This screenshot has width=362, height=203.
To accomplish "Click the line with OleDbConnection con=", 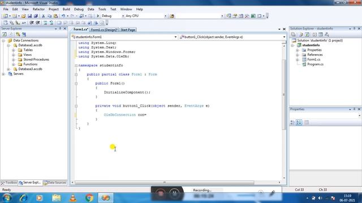I will click(x=125, y=114).
